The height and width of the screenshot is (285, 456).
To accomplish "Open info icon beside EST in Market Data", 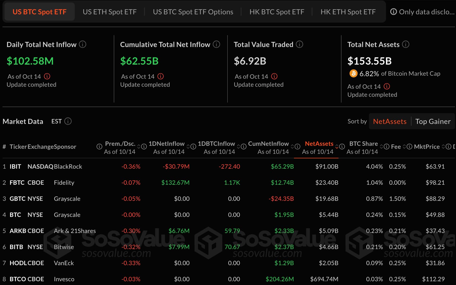I will (x=68, y=121).
